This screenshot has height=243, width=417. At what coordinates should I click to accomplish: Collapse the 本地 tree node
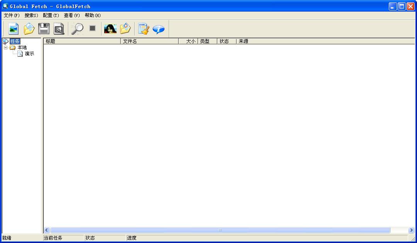[5, 48]
